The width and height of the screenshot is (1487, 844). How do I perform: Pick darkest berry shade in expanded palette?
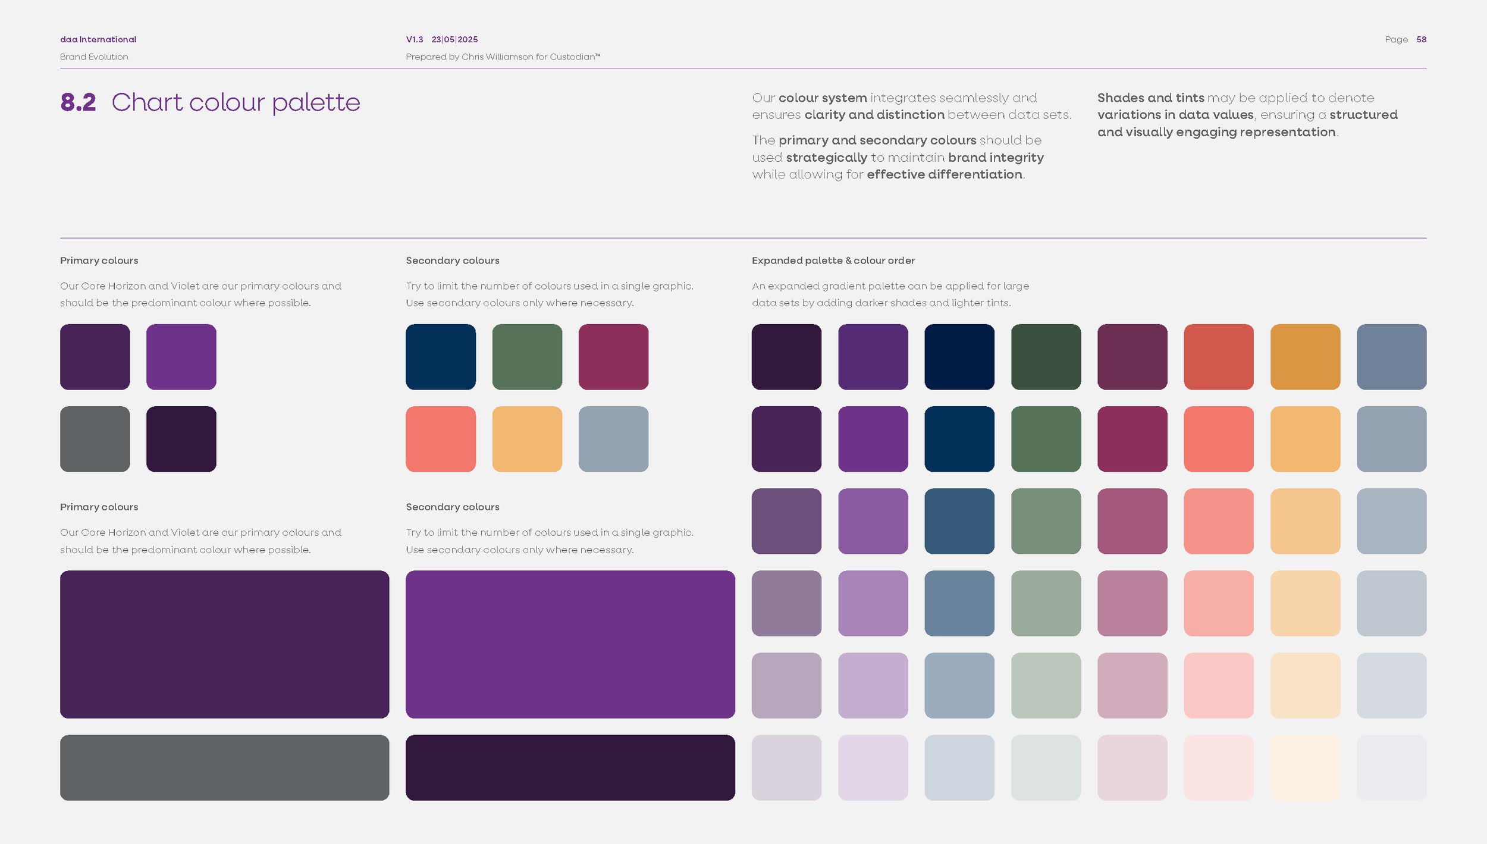1132,357
